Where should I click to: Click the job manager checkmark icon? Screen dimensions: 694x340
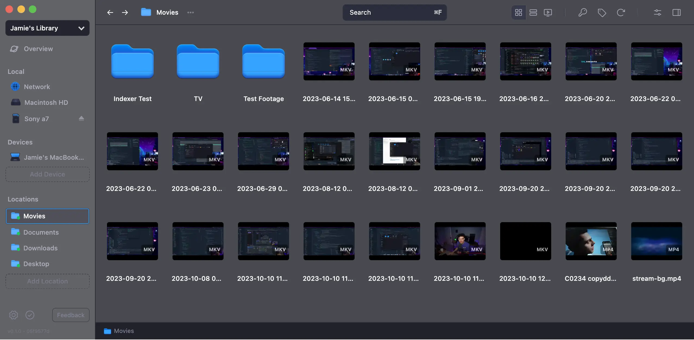[30, 315]
